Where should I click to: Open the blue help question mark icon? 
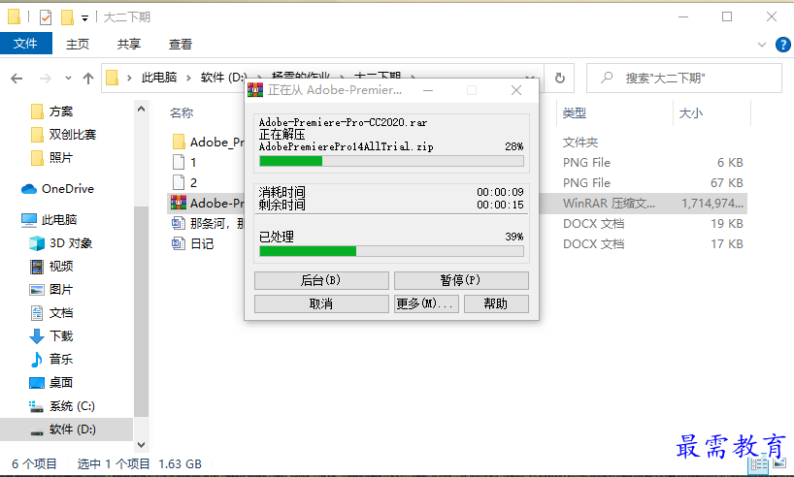(783, 45)
